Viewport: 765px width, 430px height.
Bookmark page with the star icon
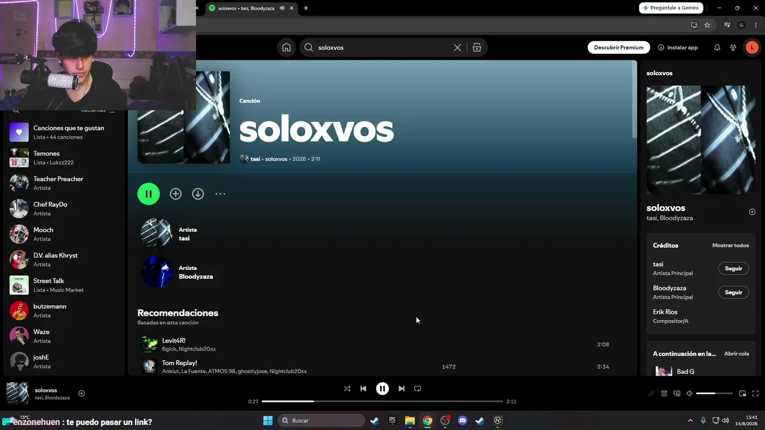click(x=707, y=25)
